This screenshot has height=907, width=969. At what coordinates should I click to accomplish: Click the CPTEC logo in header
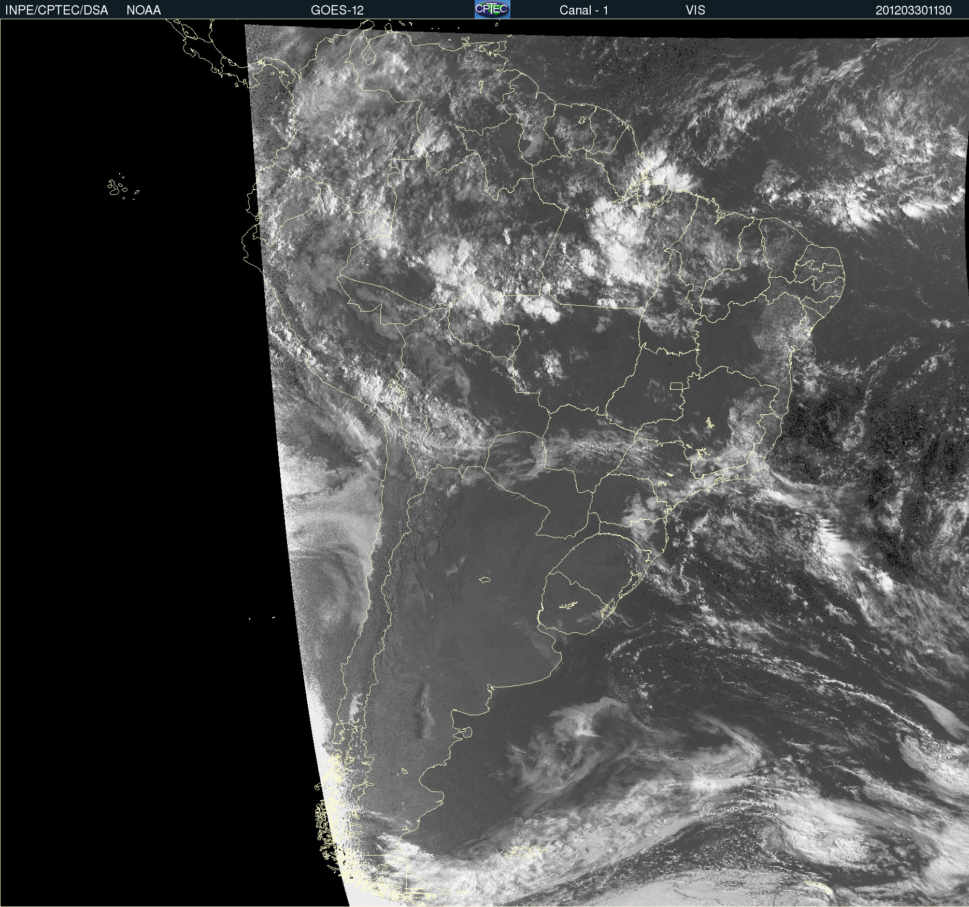pyautogui.click(x=492, y=9)
